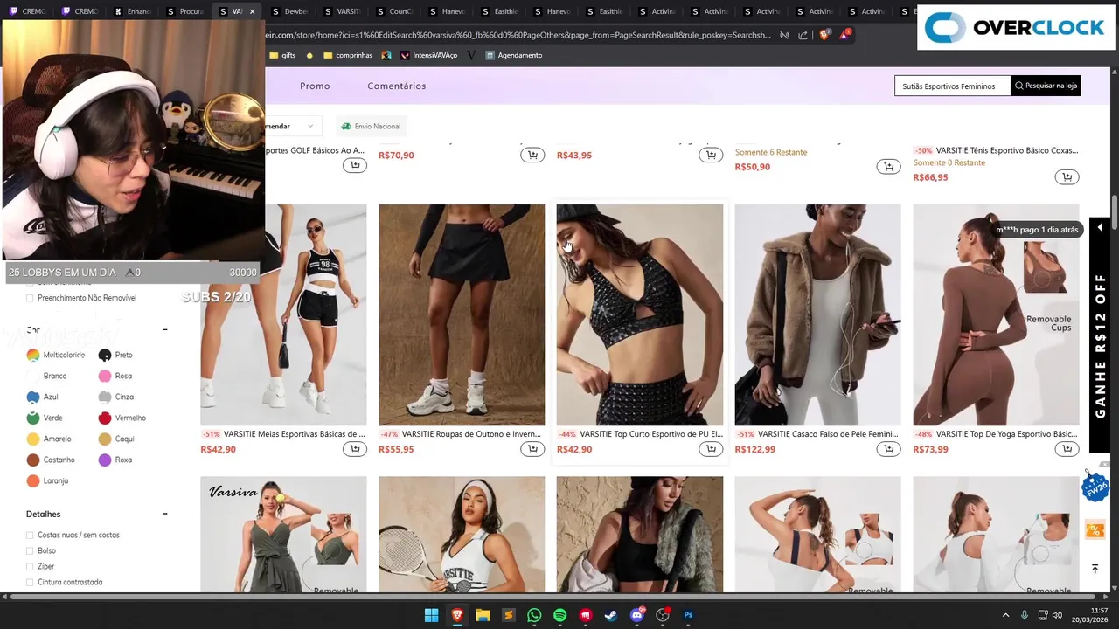Open Discord from the taskbar
This screenshot has height=629, width=1119.
pos(637,615)
